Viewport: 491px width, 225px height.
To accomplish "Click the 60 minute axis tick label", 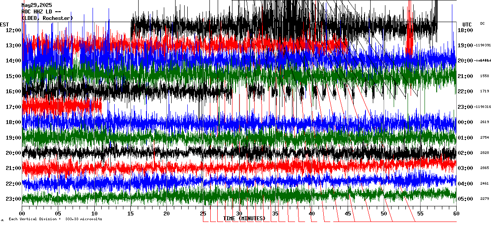I will pos(456,213).
